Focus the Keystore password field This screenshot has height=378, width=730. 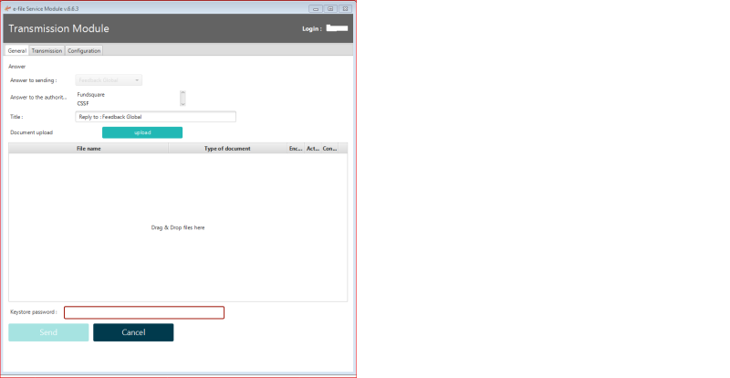[144, 312]
